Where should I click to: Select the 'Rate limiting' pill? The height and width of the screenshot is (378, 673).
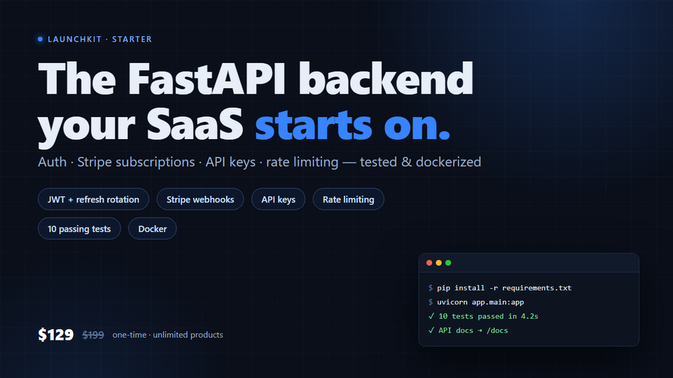(348, 199)
